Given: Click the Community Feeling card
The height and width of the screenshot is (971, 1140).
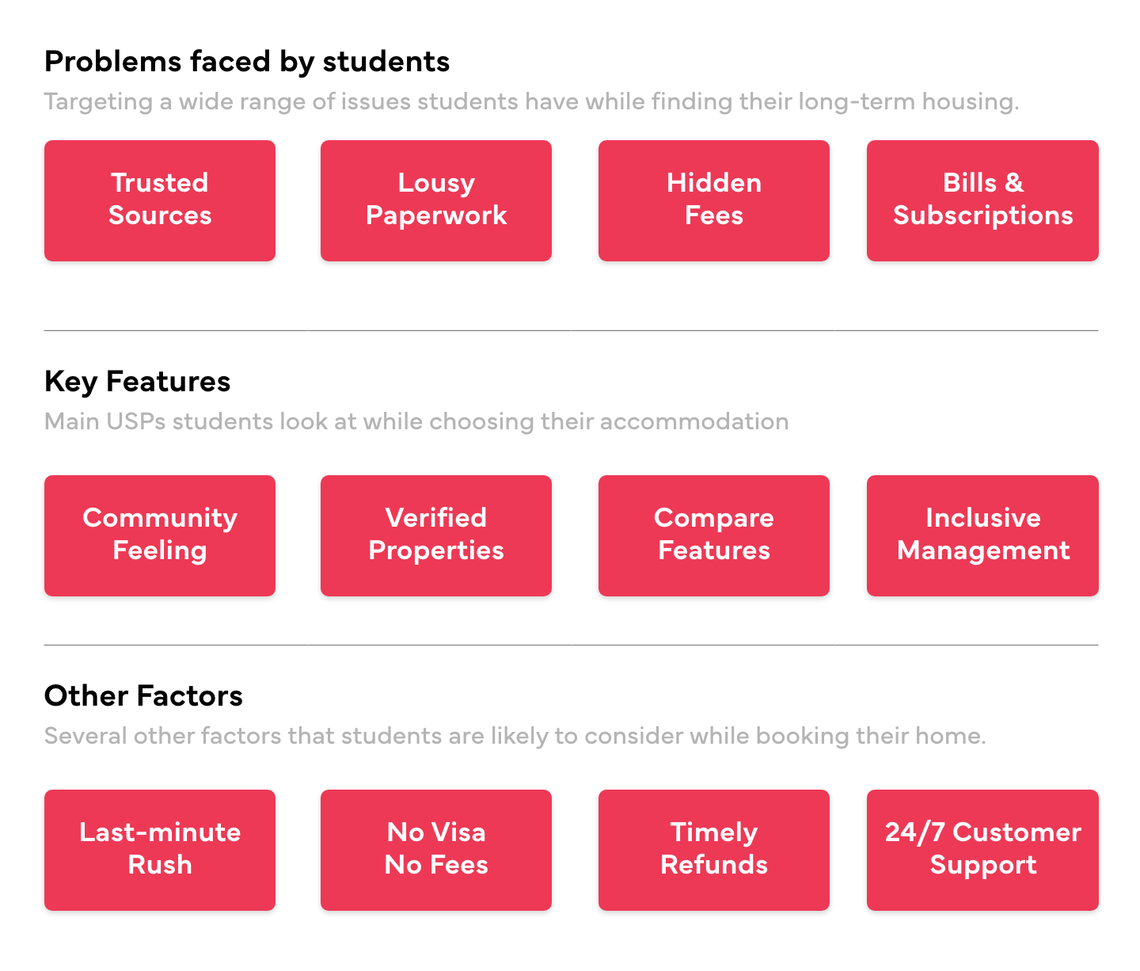Looking at the screenshot, I should (160, 535).
